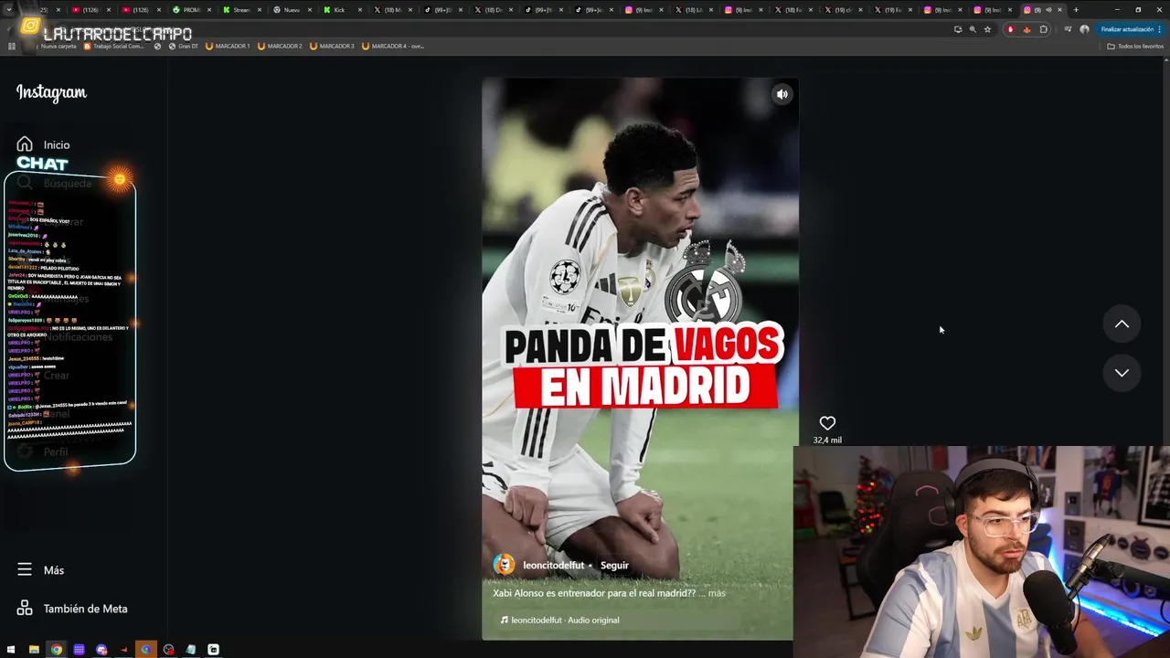The height and width of the screenshot is (658, 1170).
Task: Open File Explorer from the taskbar
Action: (34, 650)
